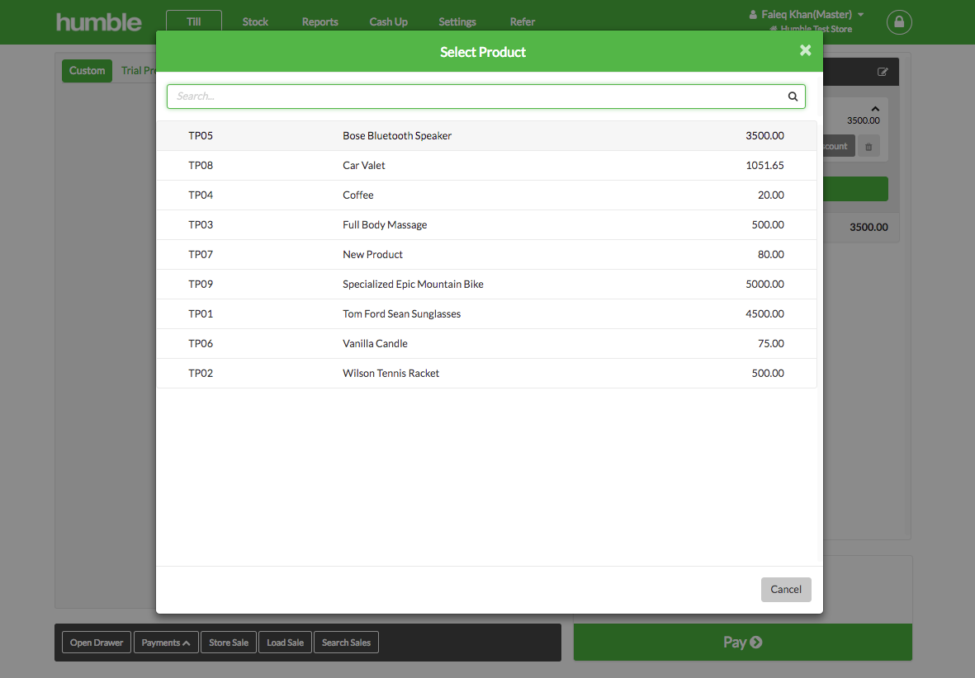Open the Reports menu
The width and height of the screenshot is (975, 678).
click(320, 21)
